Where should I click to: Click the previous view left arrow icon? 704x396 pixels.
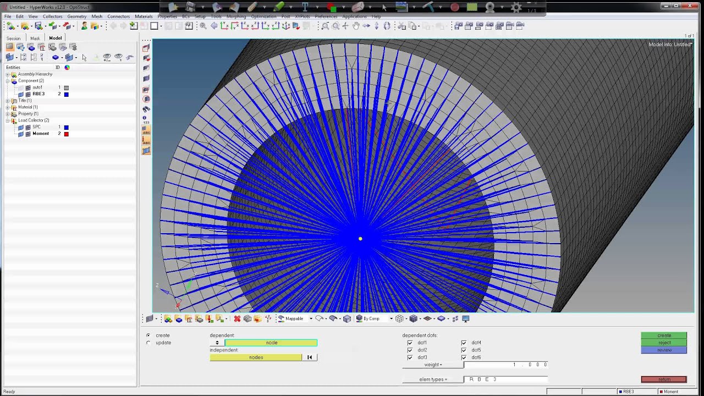213,26
